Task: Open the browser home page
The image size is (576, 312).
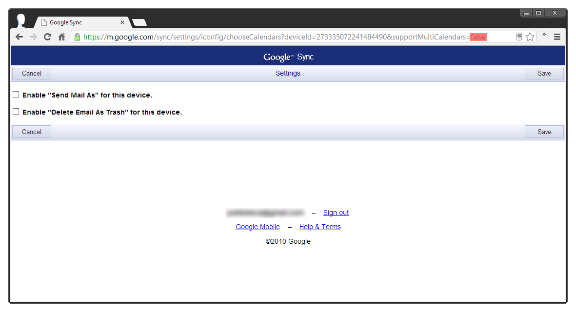Action: click(61, 37)
